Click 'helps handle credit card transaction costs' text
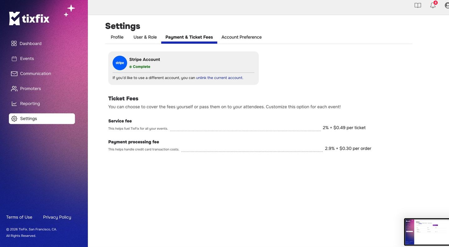449x247 pixels. 144,149
